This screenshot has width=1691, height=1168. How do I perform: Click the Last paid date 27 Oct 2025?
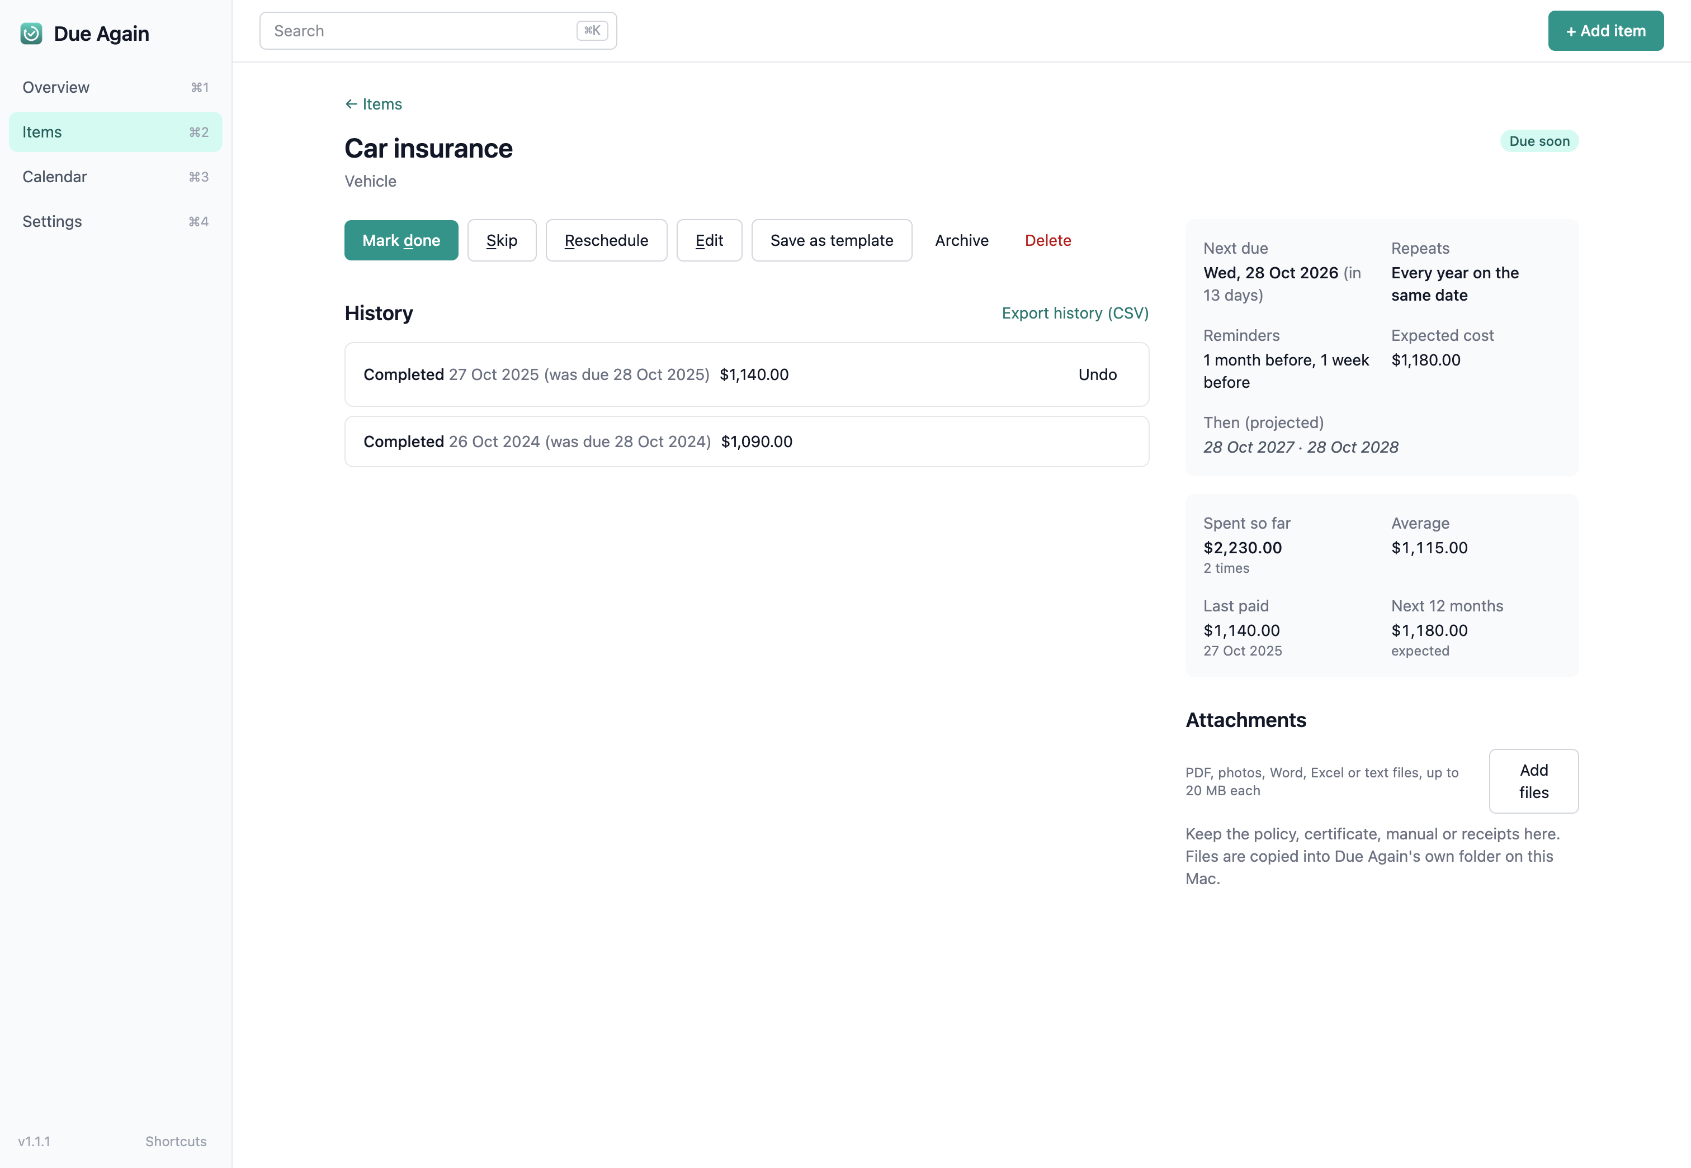coord(1243,651)
